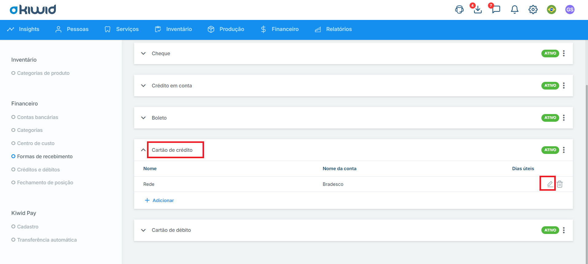Image resolution: width=588 pixels, height=264 pixels.
Task: Click the Cartão de débito title
Action: 171,230
